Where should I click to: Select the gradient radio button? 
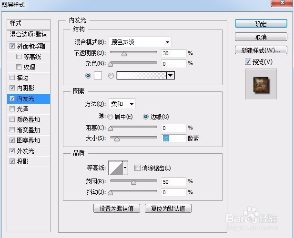(x=111, y=76)
